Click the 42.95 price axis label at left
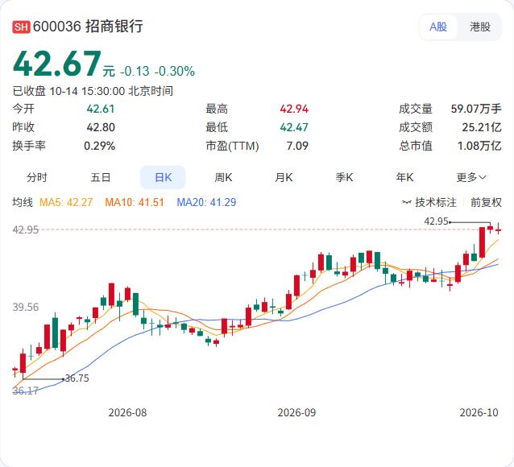This screenshot has height=467, width=514. click(x=26, y=229)
